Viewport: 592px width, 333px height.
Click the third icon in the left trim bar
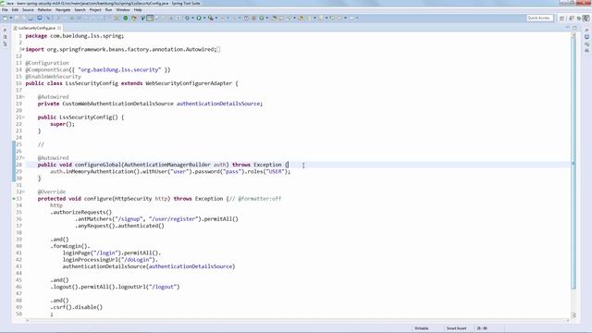[x=5, y=43]
